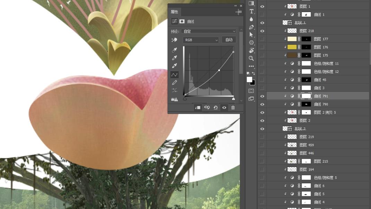Click the middle curve control point
This screenshot has height=209, width=371.
219,70
